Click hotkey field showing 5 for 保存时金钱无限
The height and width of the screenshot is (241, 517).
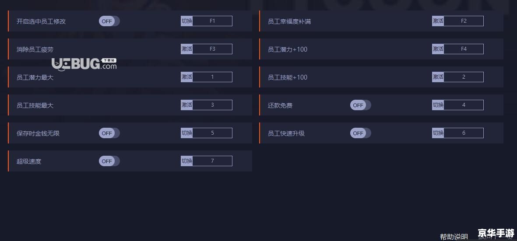tap(212, 133)
